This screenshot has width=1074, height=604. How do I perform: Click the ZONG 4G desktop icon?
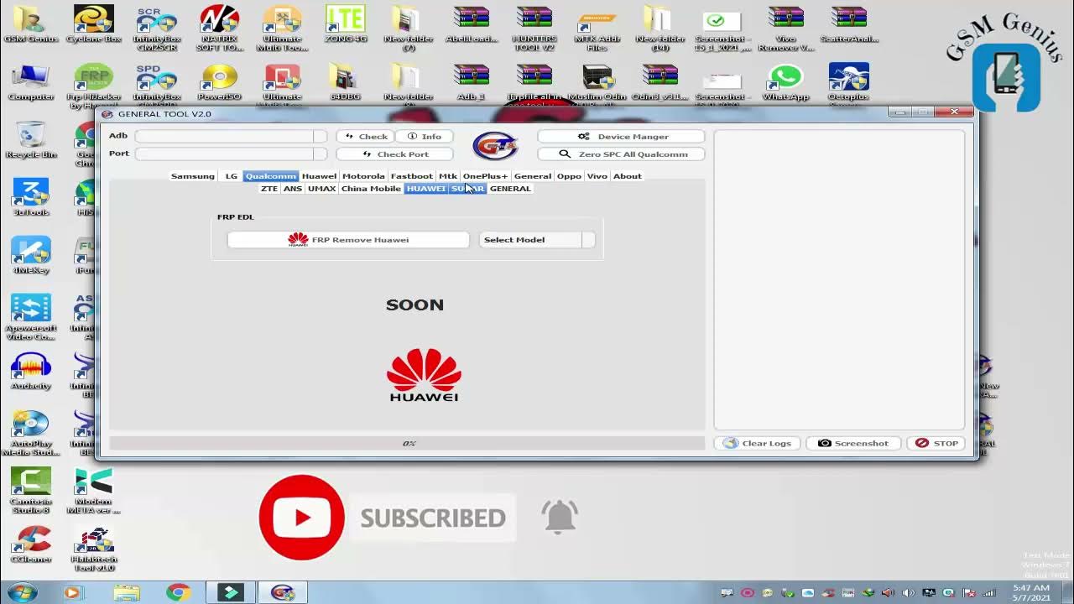[x=346, y=24]
